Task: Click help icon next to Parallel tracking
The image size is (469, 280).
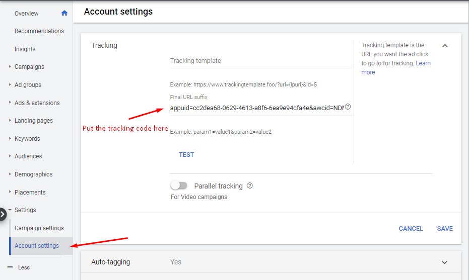Action: [x=250, y=186]
